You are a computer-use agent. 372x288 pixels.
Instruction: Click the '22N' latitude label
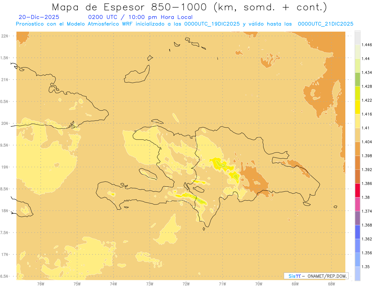[5, 36]
